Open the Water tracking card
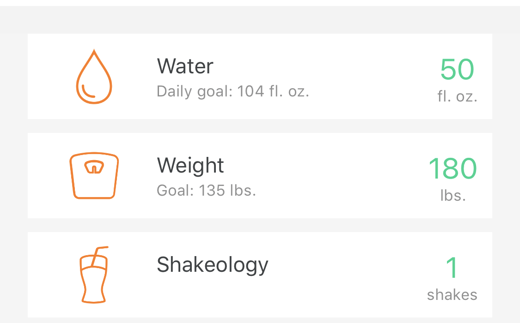Viewport: 520px width, 323px height. click(260, 77)
